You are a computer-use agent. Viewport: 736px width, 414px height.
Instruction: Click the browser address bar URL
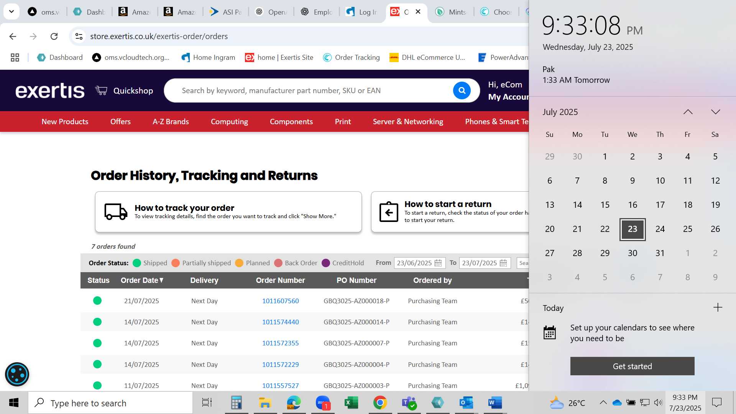click(159, 36)
